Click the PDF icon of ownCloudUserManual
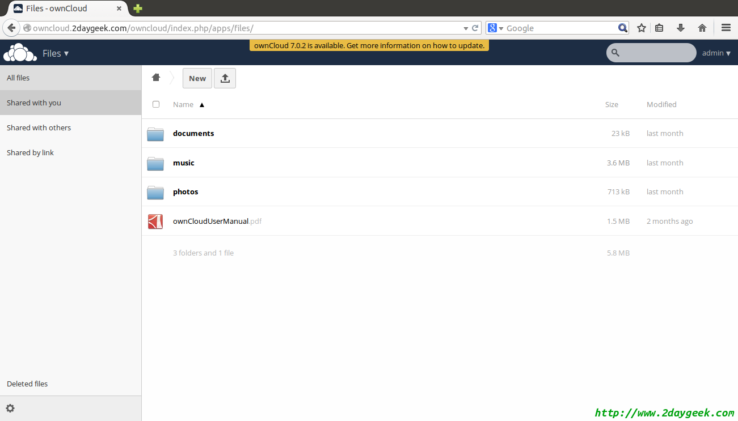Screen dimensions: 738x421 [155, 222]
